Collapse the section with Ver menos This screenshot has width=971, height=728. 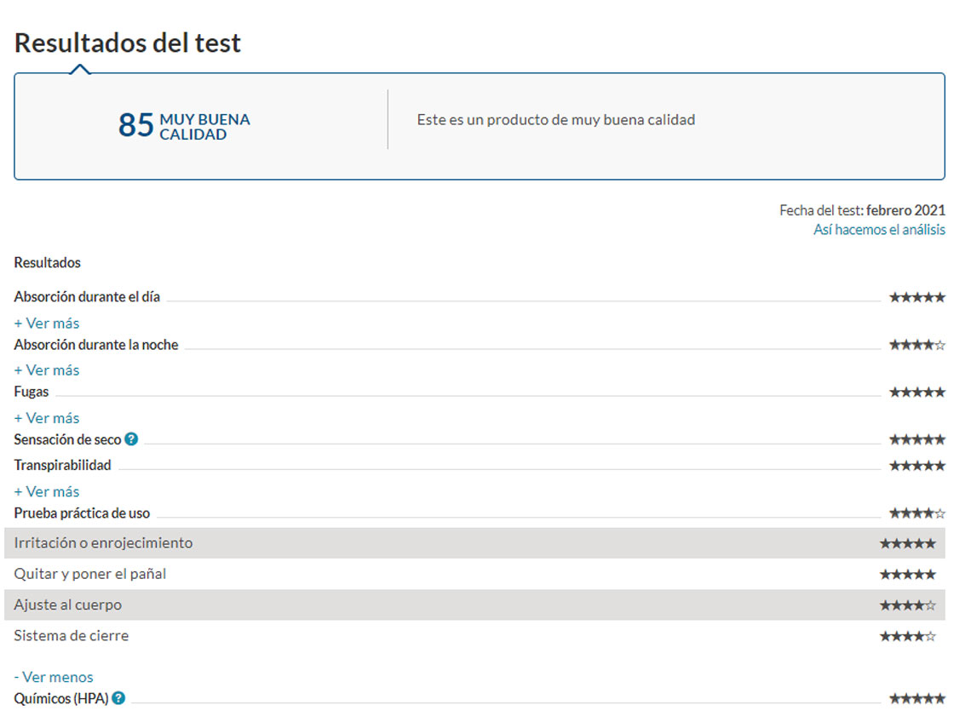tap(54, 677)
